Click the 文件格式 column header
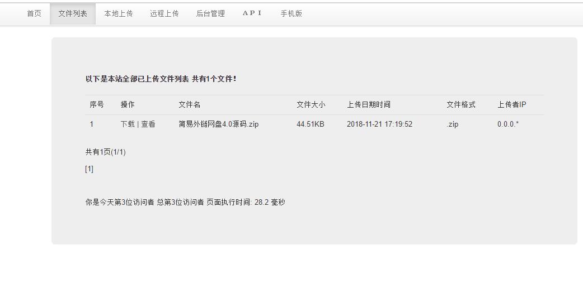Viewport: 583px width, 298px height. click(x=460, y=104)
